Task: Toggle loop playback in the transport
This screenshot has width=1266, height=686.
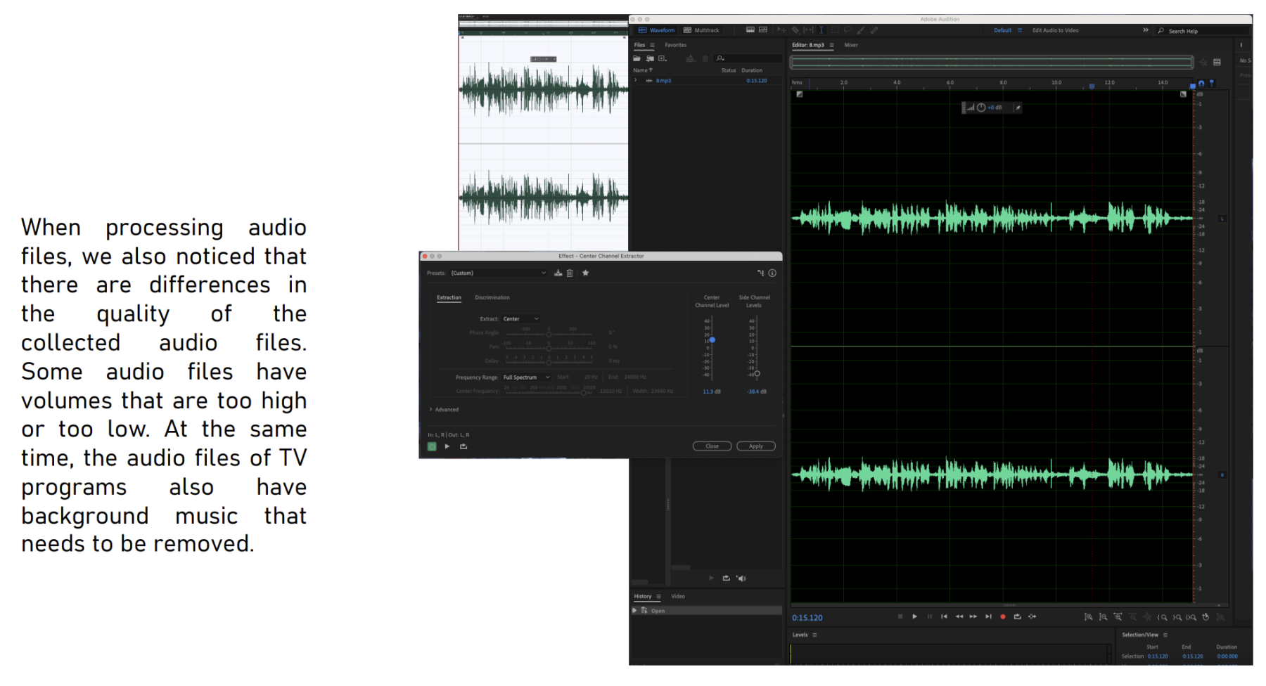Action: pyautogui.click(x=1017, y=617)
